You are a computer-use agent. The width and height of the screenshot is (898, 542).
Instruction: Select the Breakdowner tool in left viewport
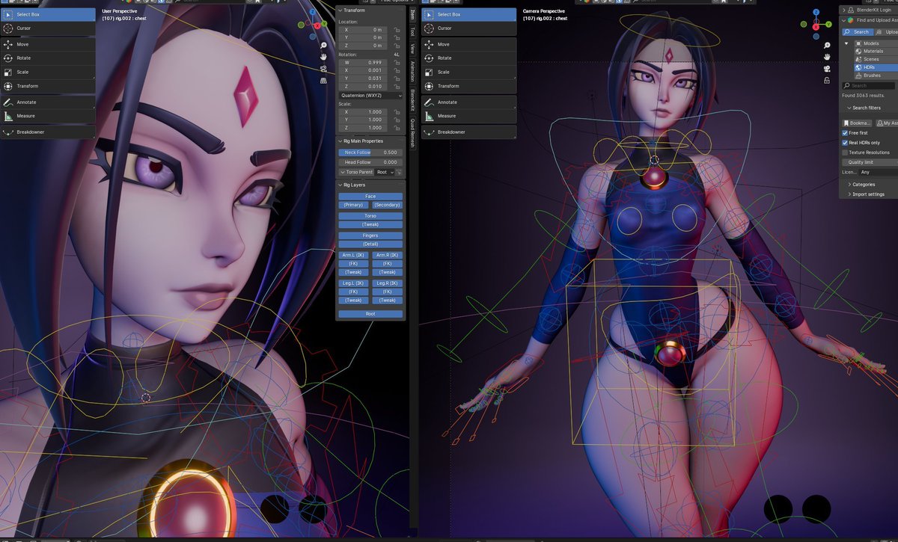coord(48,132)
